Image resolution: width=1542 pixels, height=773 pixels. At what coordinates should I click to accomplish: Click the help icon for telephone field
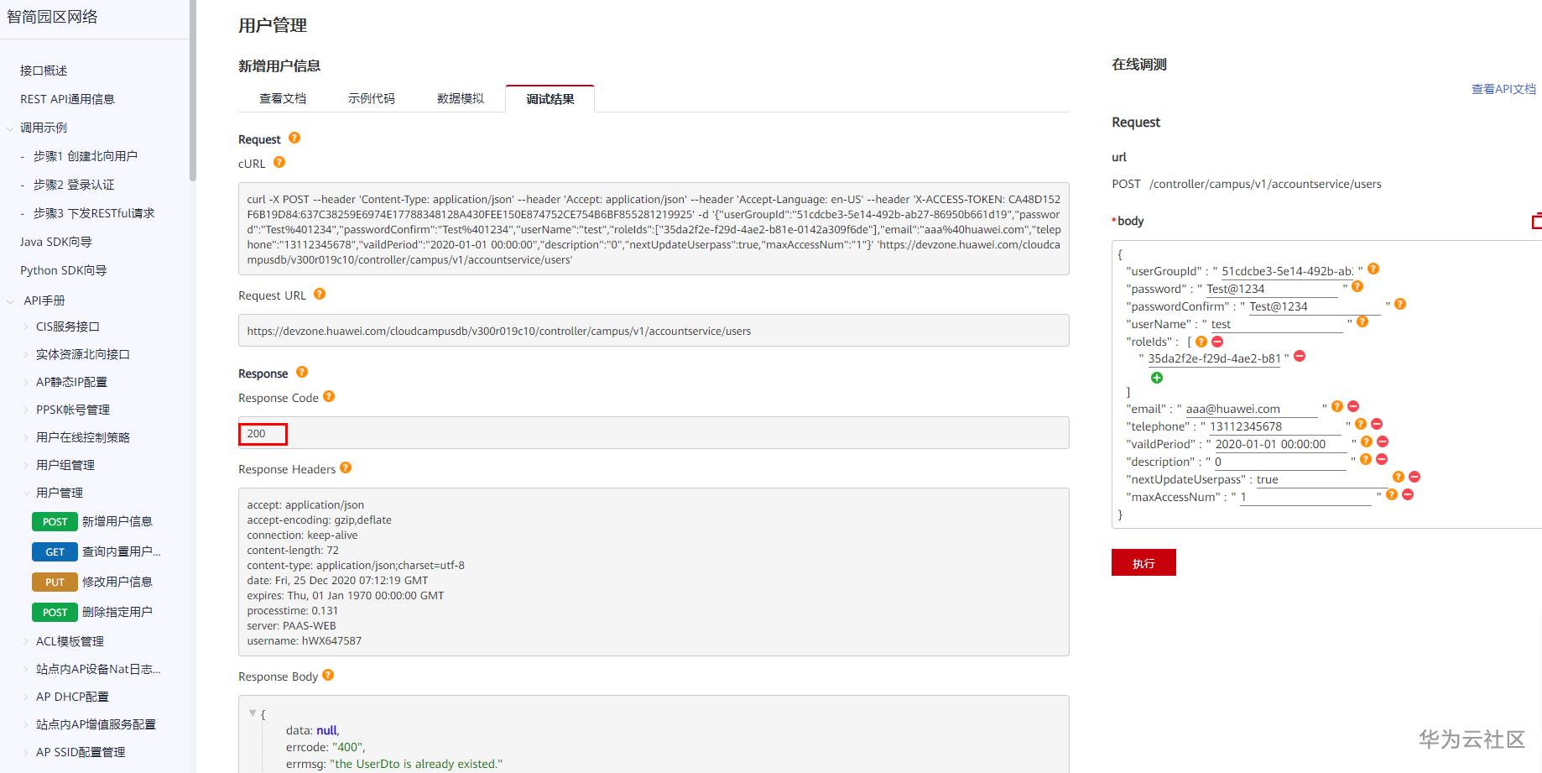click(1361, 424)
